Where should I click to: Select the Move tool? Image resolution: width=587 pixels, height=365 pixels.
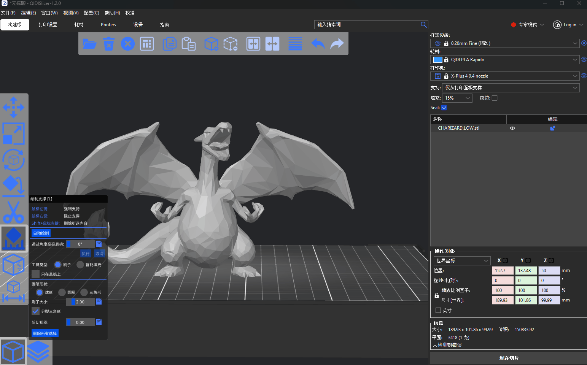click(13, 107)
